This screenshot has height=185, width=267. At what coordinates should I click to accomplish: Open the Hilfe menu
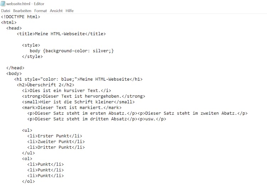pos(69,11)
